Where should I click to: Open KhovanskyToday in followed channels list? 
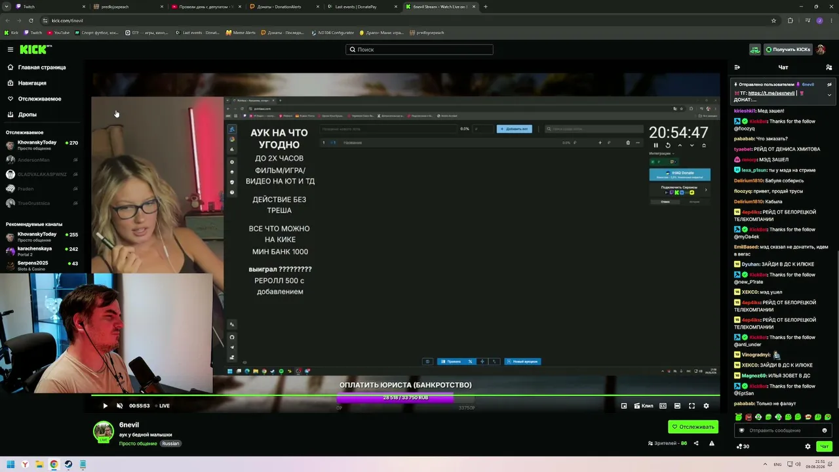(42, 145)
